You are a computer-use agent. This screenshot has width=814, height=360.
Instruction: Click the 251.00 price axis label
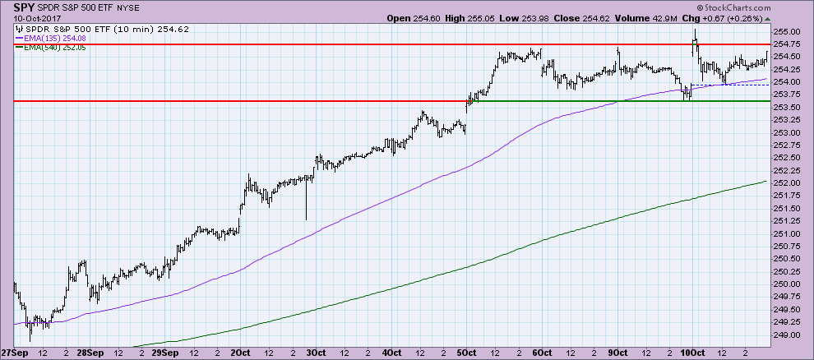pos(789,234)
